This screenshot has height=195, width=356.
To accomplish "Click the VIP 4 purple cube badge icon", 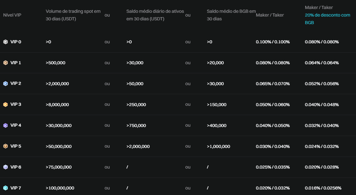I will [6, 126].
